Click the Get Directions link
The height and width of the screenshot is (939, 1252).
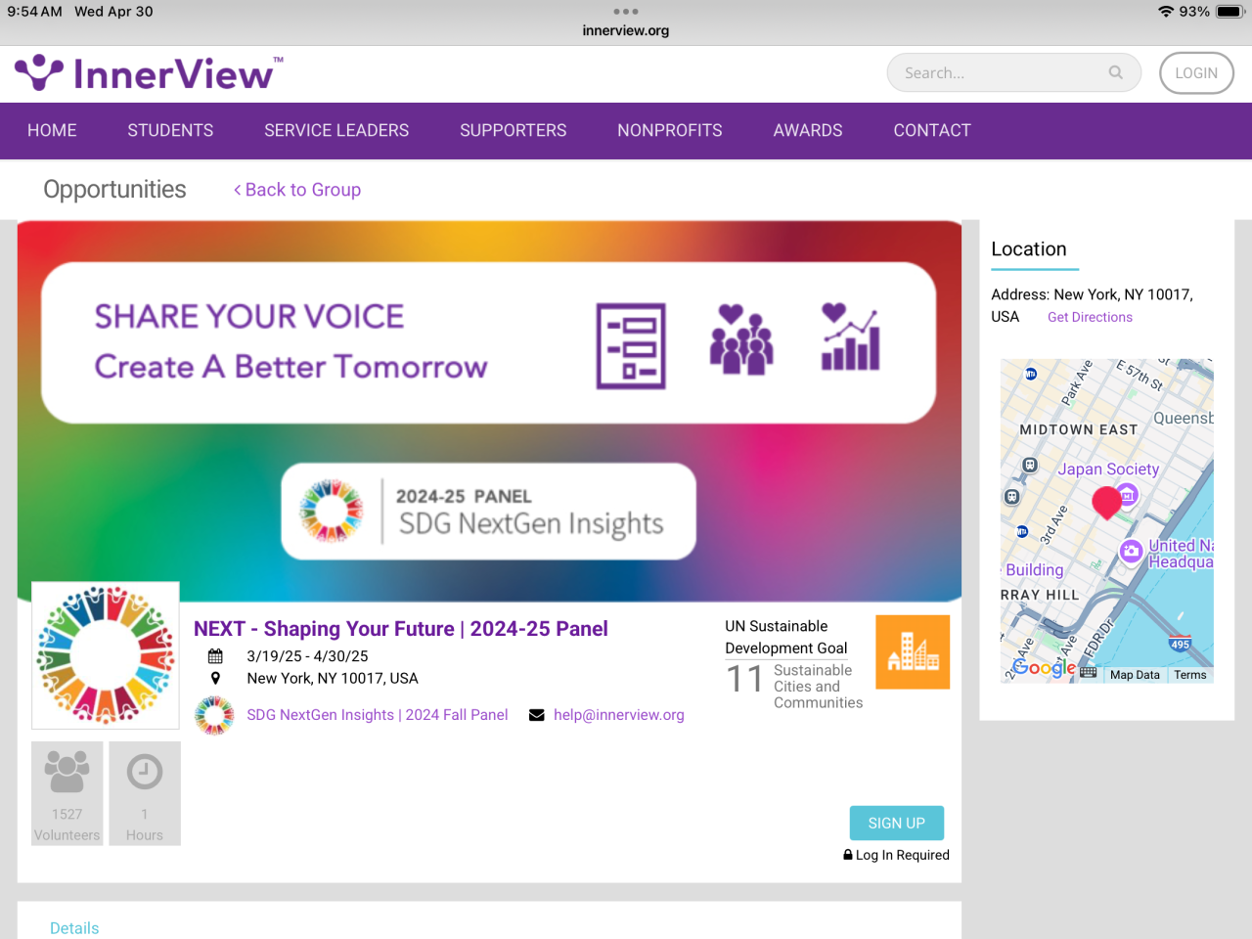click(1090, 317)
